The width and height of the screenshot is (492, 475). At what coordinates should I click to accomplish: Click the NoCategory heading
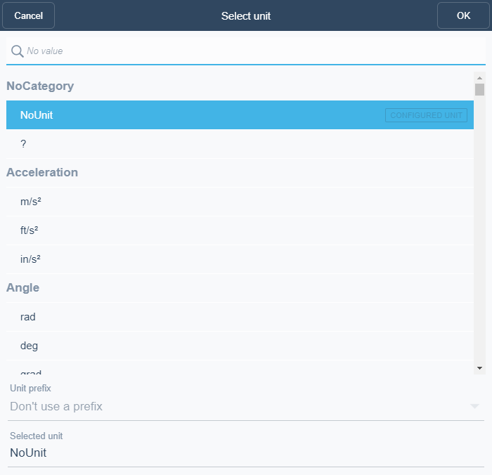pyautogui.click(x=40, y=86)
